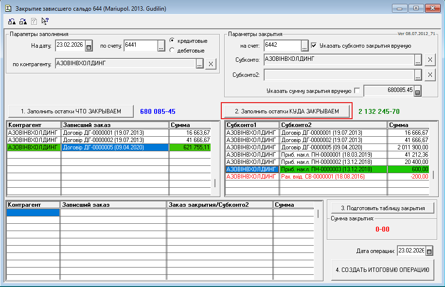The width and height of the screenshot is (445, 287).
Task: Open calendar next to 'На дату' field
Action: [89, 46]
